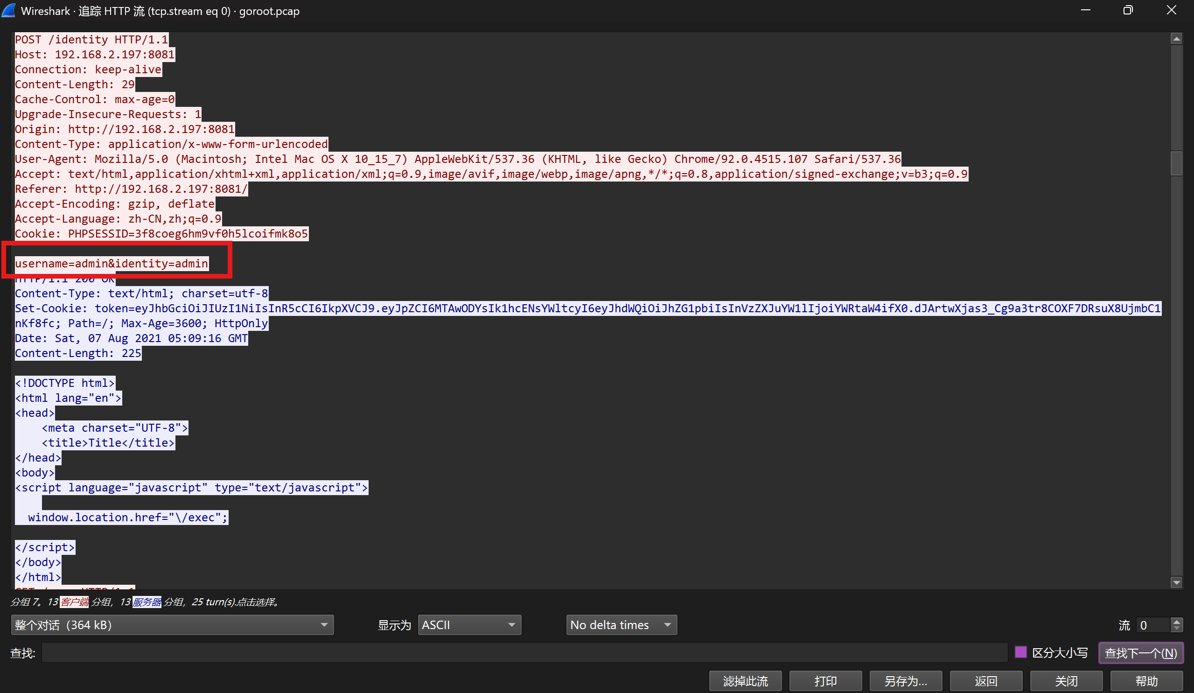1194x693 pixels.
Task: Increment the stream number spinner up arrow
Action: [1176, 621]
